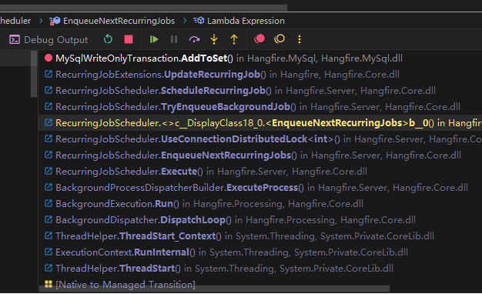Select the ThreadHelper.ThreadStart frame
The width and height of the screenshot is (482, 294).
[260, 269]
